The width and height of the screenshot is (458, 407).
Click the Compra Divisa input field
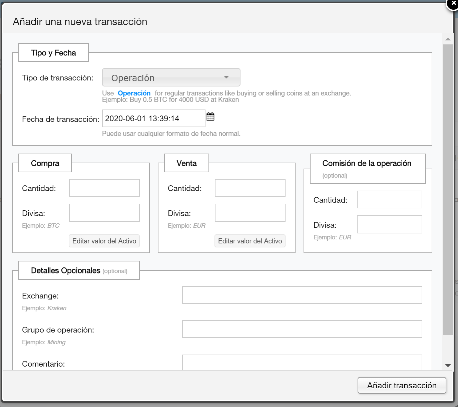coord(104,213)
